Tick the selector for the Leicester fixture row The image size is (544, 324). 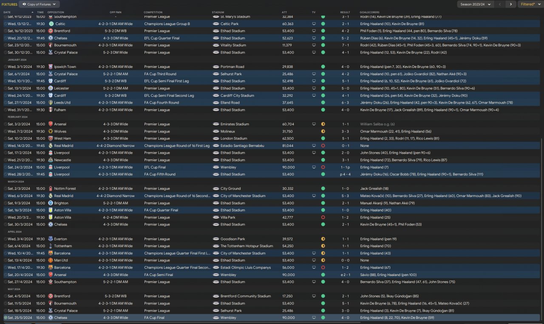click(x=6, y=88)
